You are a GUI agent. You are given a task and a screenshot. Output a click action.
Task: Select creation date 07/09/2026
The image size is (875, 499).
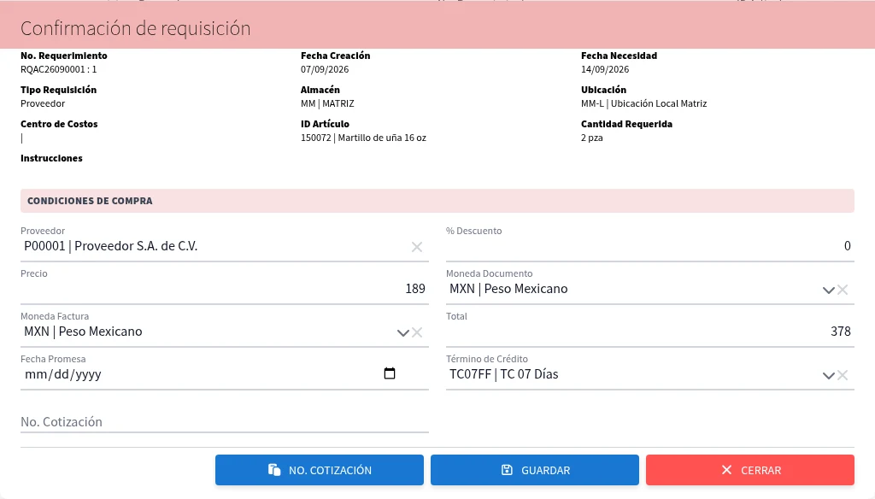pyautogui.click(x=325, y=69)
